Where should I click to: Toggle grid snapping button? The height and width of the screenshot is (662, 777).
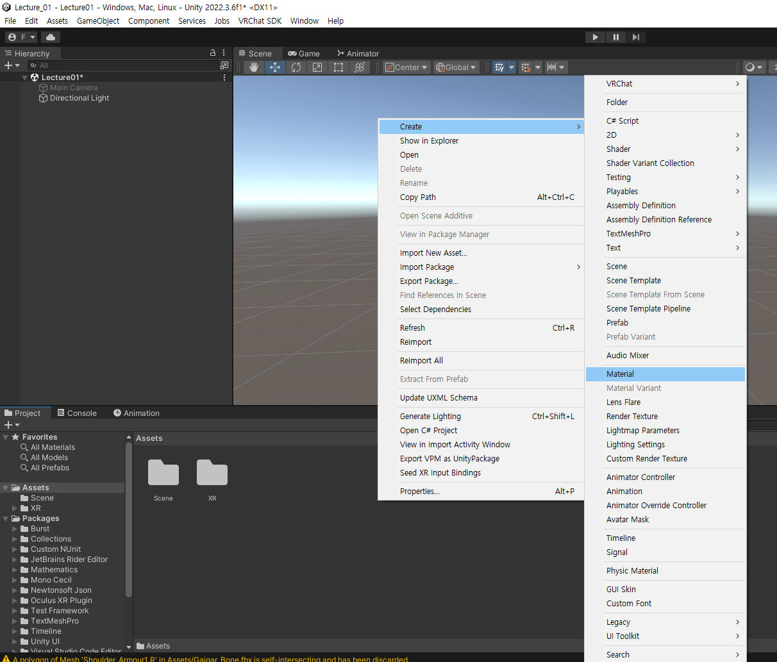click(526, 67)
